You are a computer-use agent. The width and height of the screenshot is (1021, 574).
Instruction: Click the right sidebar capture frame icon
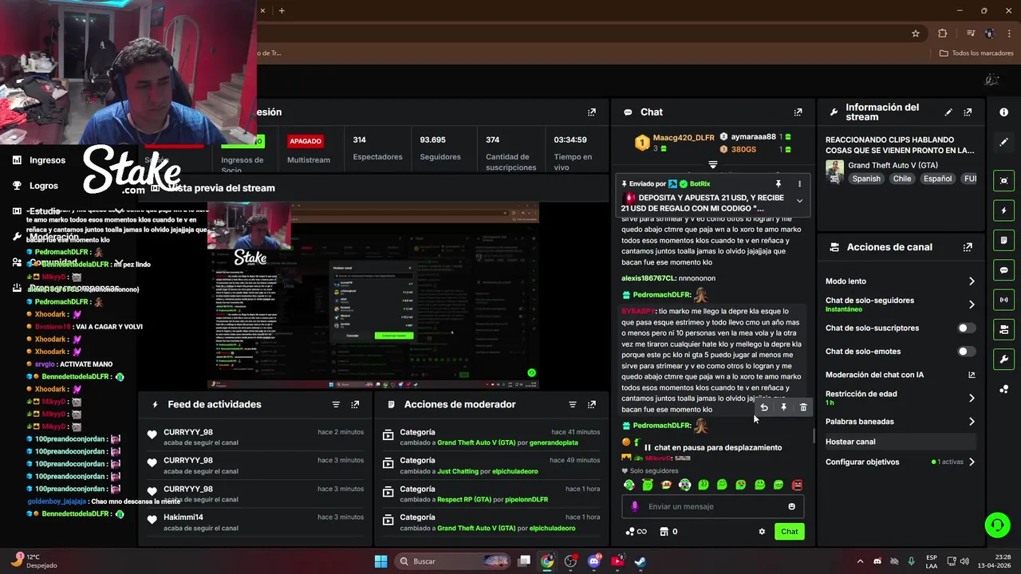click(1003, 181)
